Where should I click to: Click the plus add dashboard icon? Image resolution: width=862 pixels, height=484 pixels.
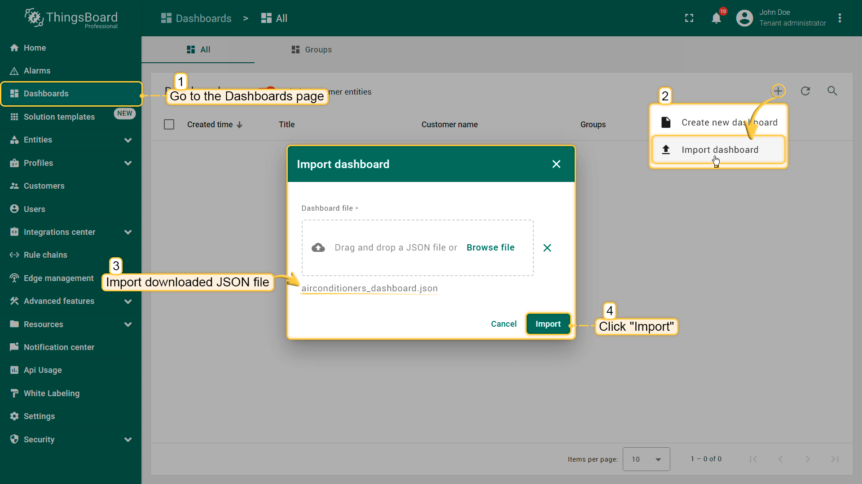point(778,91)
